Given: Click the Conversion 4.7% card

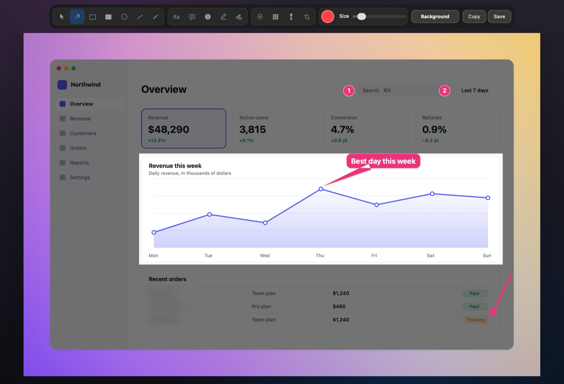Looking at the screenshot, I should (367, 128).
